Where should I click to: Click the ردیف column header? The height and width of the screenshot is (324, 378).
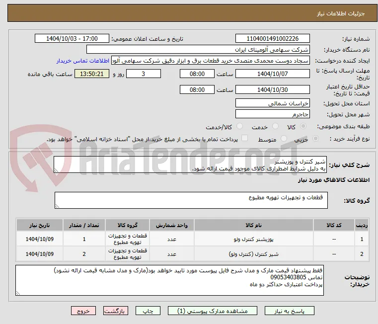[x=362, y=225]
